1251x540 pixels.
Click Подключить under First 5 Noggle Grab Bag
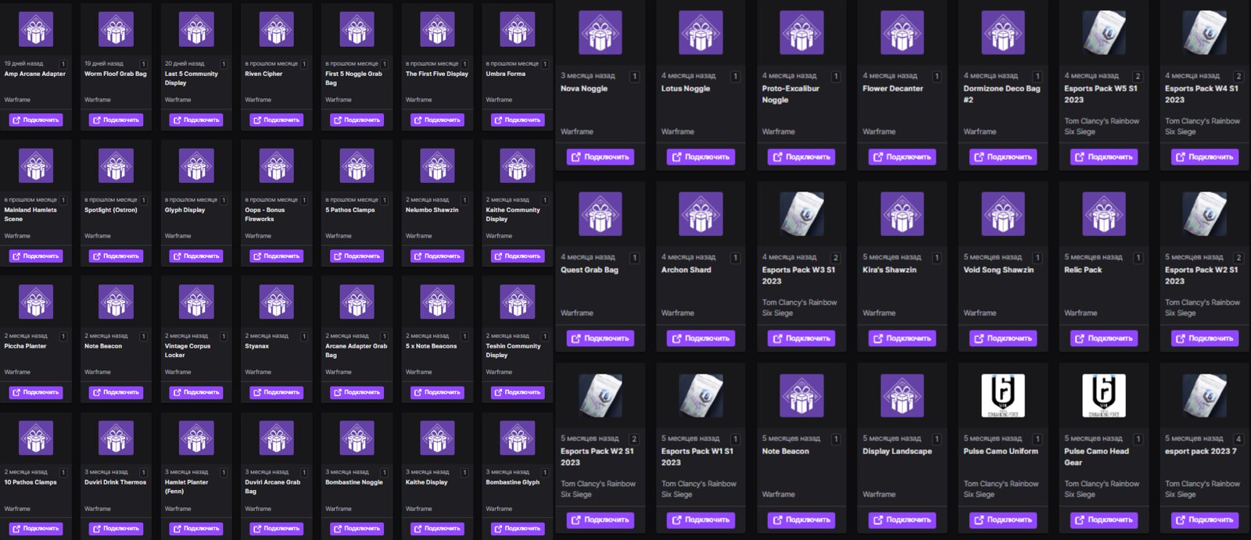click(357, 120)
